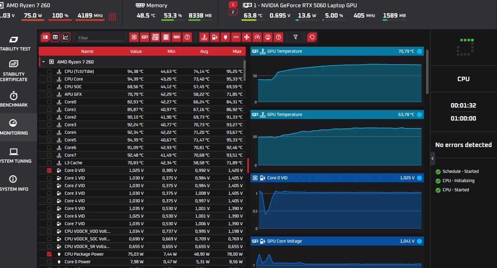Viewport: 497px width, 268px height.
Task: Toggle current sensor type filter
Action: (x=236, y=37)
